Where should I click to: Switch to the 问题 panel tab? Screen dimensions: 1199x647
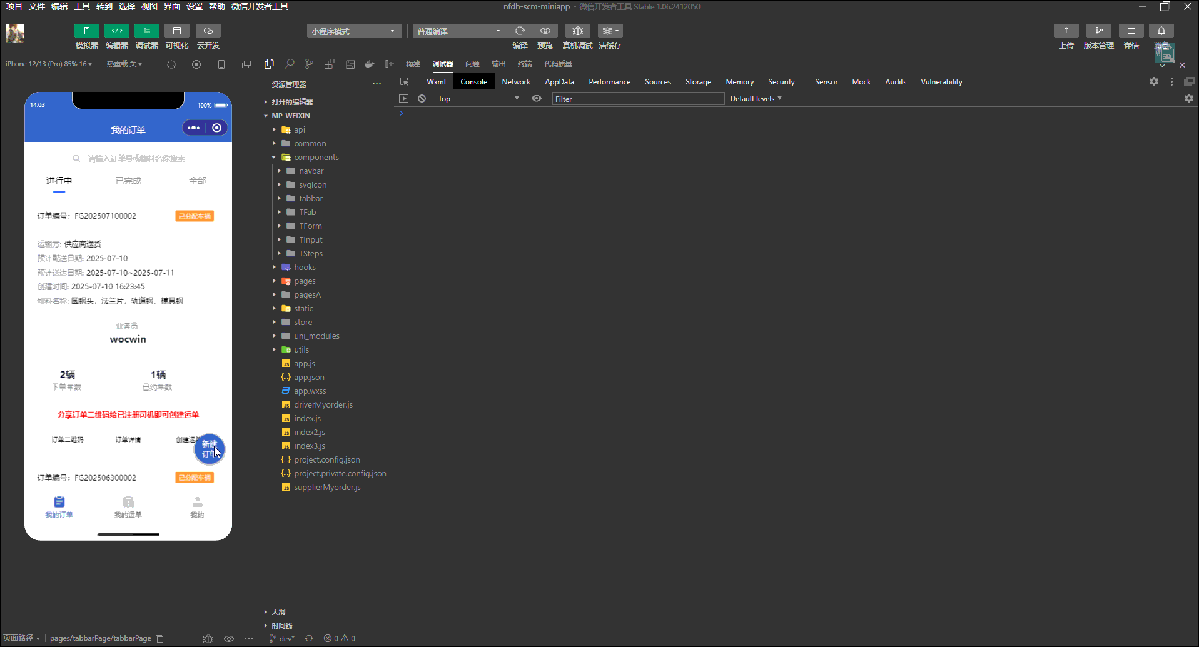[x=472, y=64]
